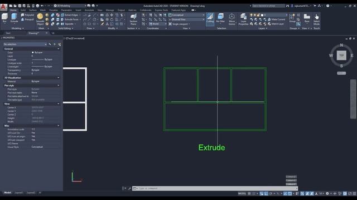The width and height of the screenshot is (357, 200).
Task: Click the Group tool
Action: point(292,18)
